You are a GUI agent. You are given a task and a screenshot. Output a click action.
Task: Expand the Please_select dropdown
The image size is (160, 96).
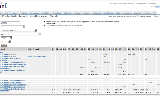tap(19, 30)
